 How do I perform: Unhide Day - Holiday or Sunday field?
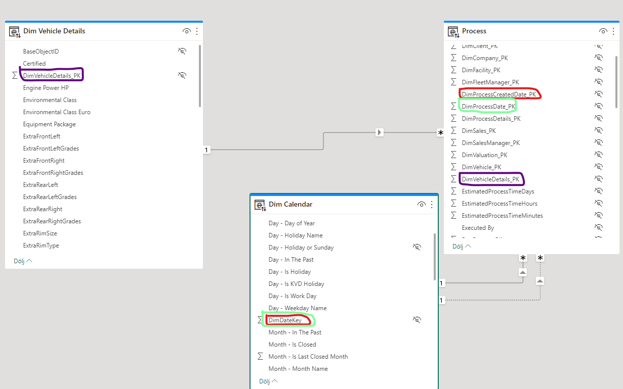(x=417, y=247)
